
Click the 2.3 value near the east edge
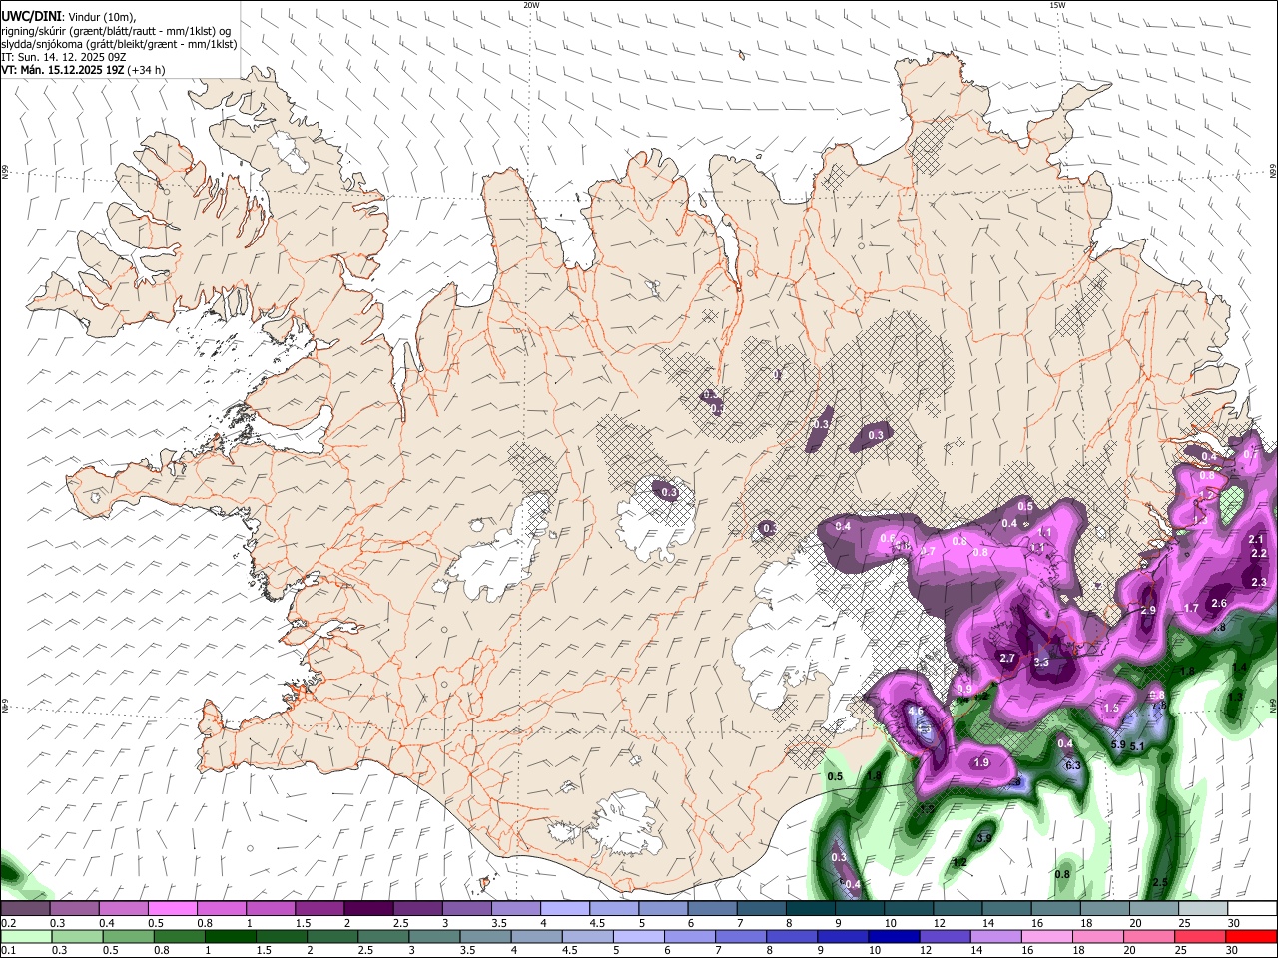tap(1259, 582)
